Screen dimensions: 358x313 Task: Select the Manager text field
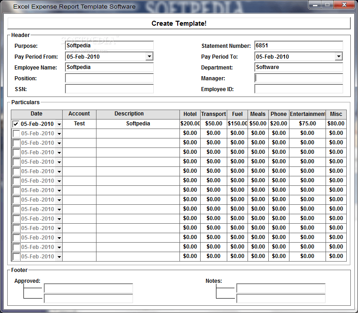298,78
